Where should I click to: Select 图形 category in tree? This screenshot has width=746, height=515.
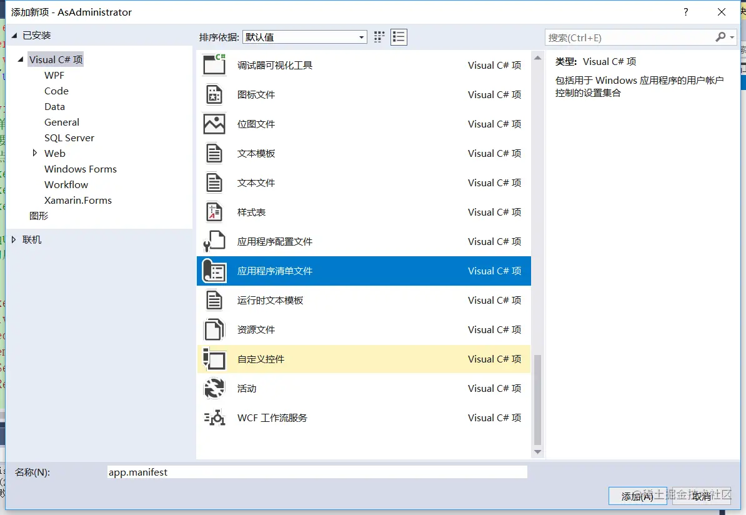(39, 216)
